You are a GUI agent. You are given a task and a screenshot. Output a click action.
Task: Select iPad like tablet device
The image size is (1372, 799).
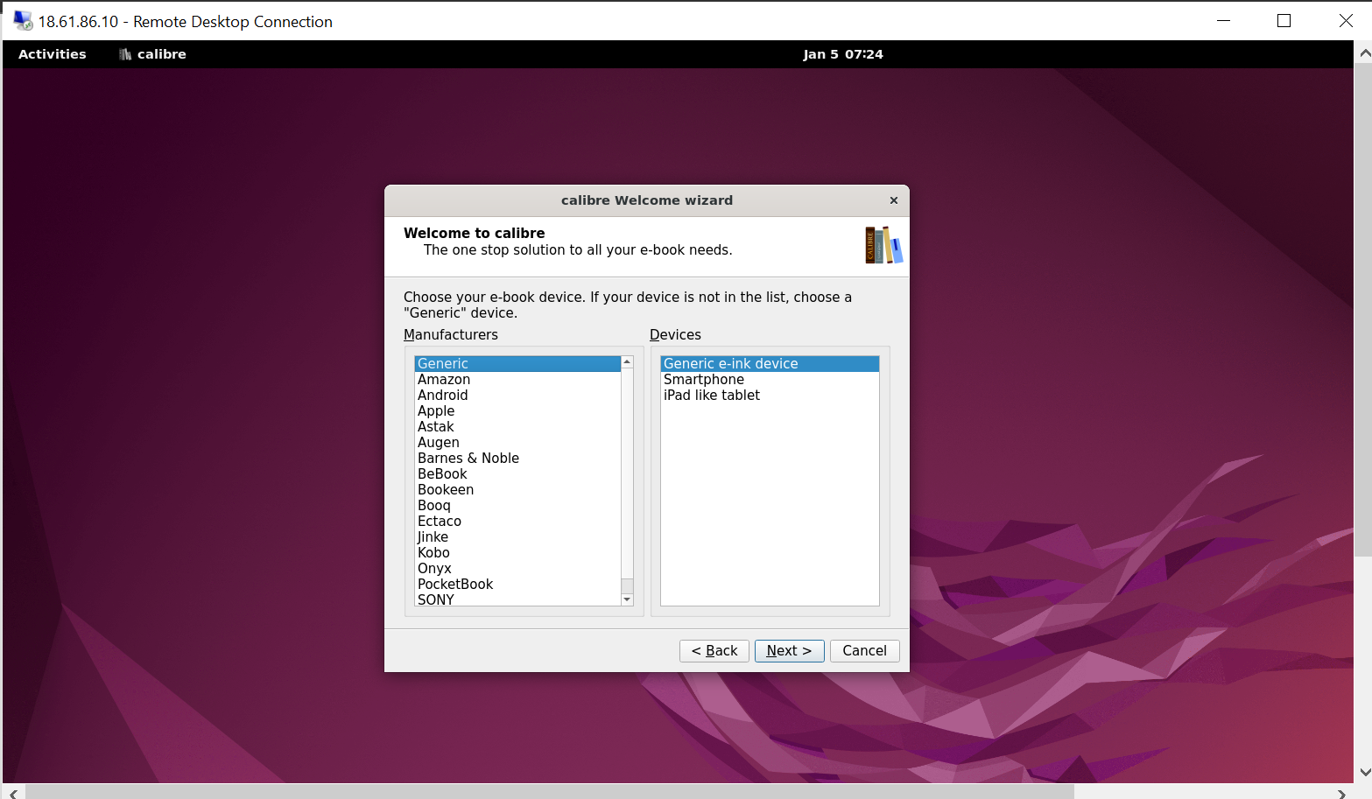tap(770, 396)
